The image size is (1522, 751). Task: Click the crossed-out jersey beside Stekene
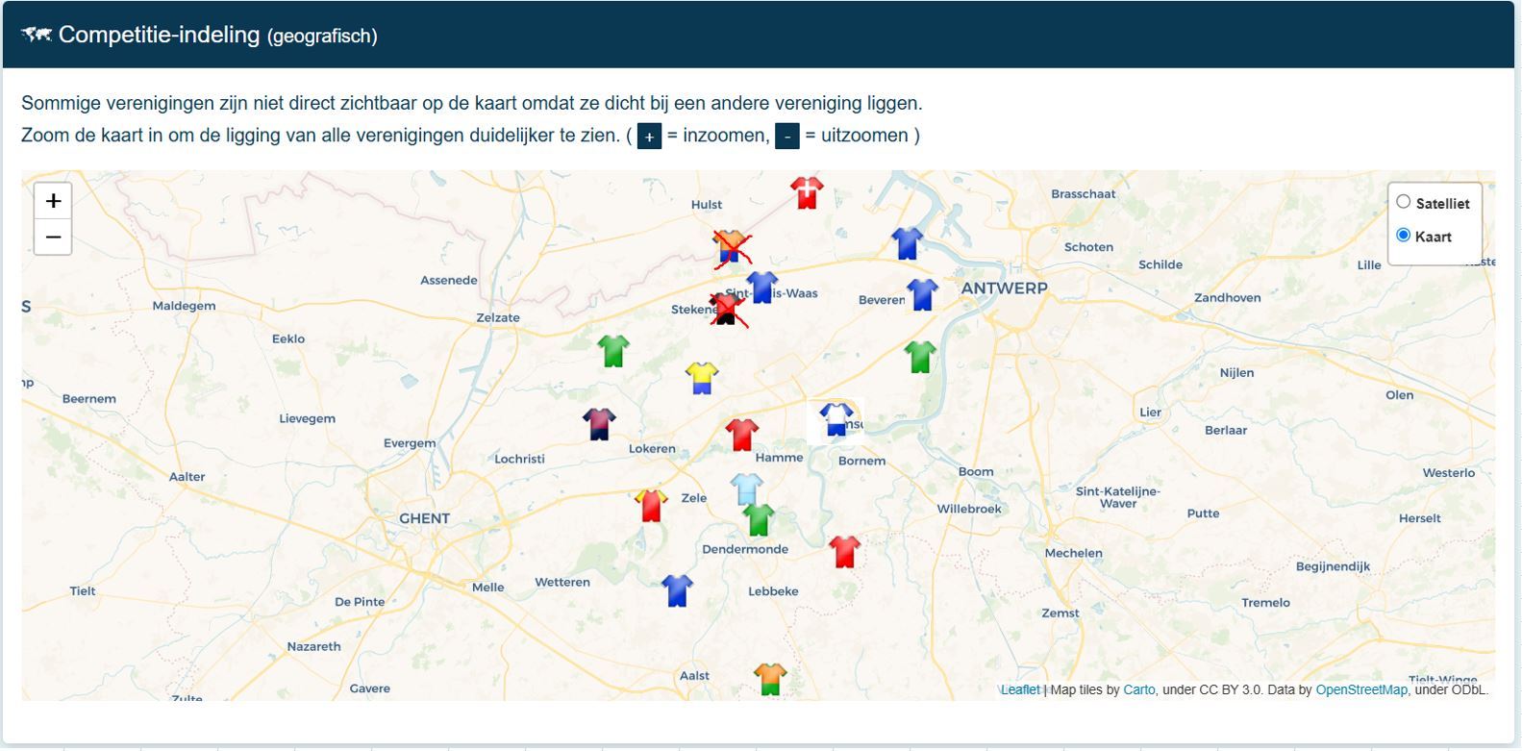tap(727, 310)
